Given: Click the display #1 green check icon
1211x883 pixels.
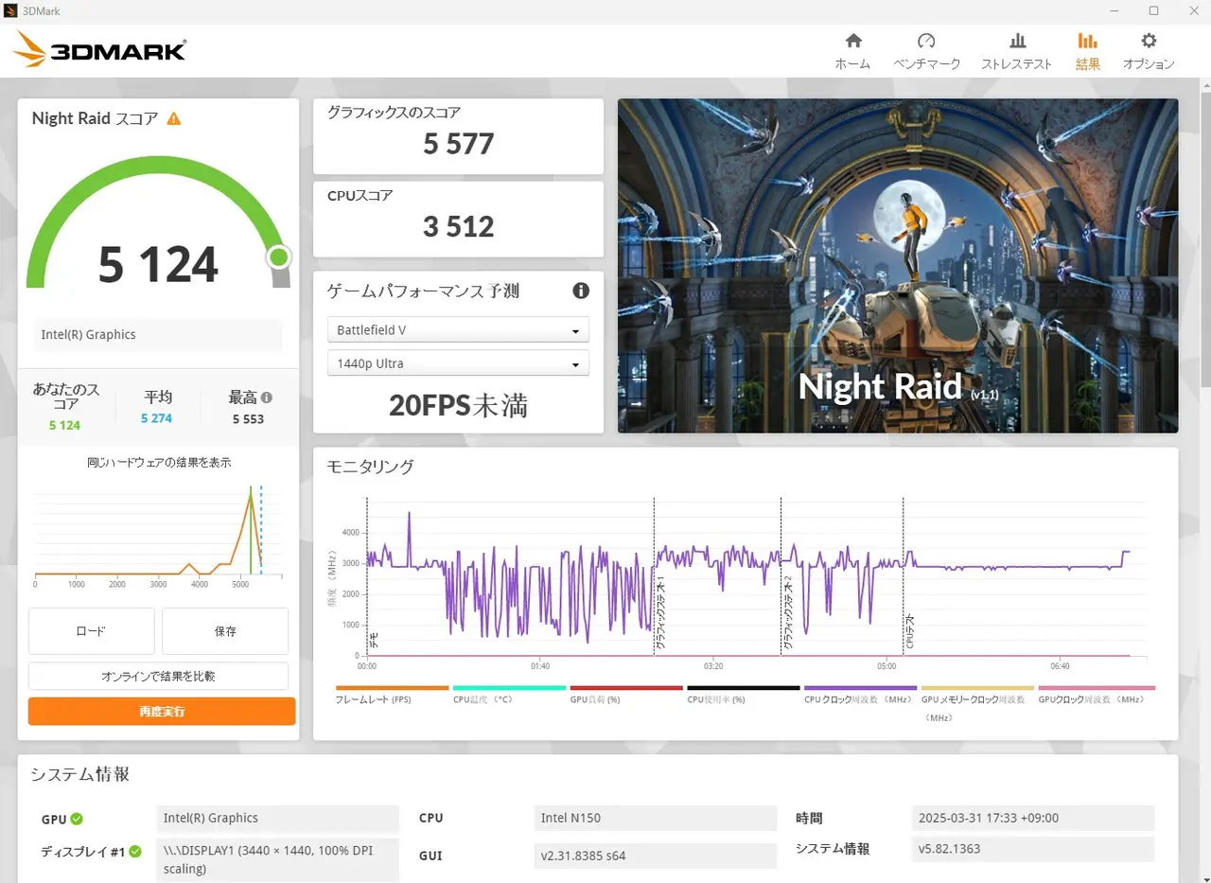Looking at the screenshot, I should (135, 851).
